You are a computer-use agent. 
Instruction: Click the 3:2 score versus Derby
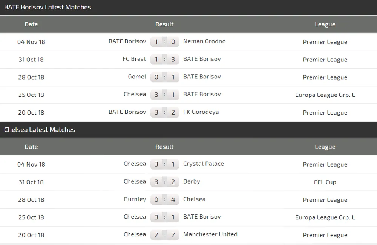(x=165, y=182)
